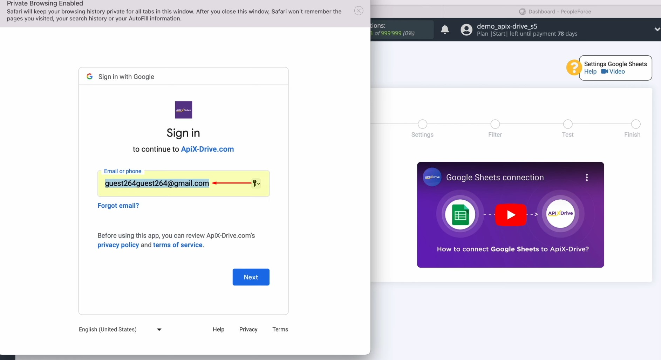The width and height of the screenshot is (661, 360).
Task: Click inside the Email or phone input field
Action: 157,183
